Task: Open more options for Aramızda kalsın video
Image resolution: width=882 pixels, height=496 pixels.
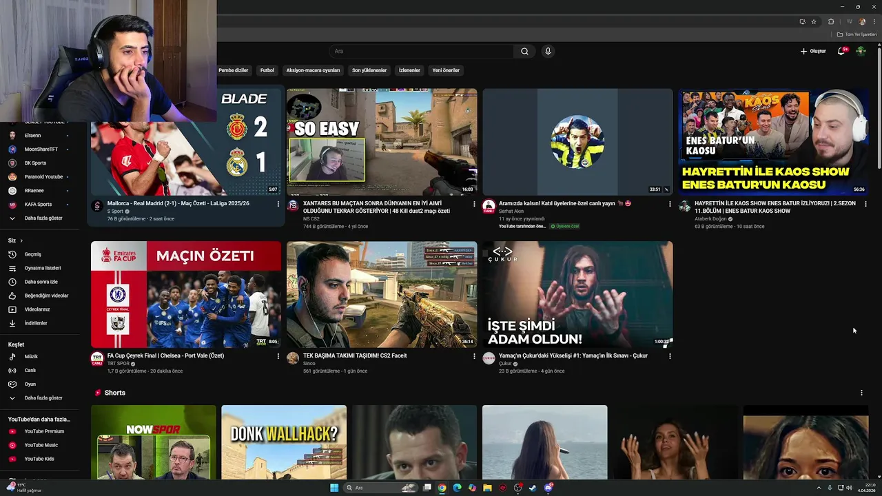Action: tap(670, 204)
